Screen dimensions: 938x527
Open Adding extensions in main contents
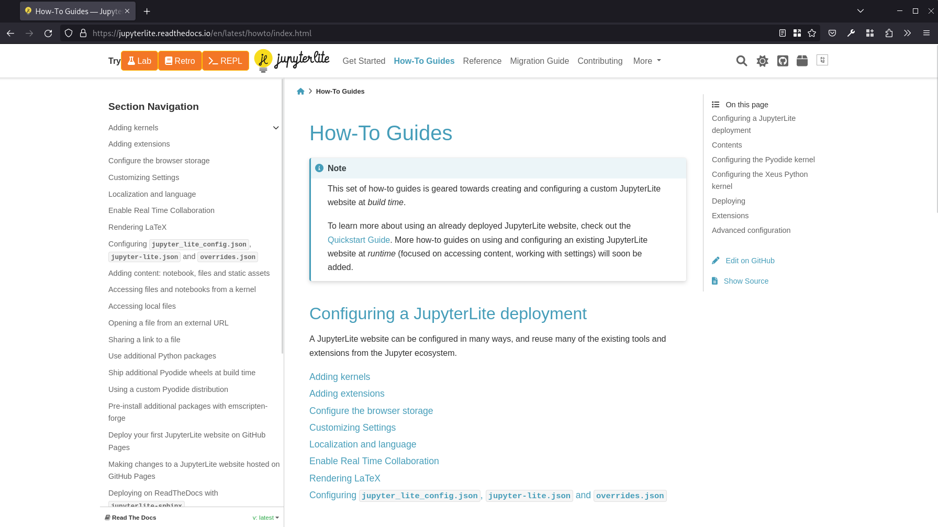[x=347, y=394]
